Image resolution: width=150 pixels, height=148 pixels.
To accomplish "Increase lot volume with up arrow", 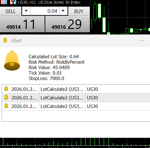I will [63, 11].
